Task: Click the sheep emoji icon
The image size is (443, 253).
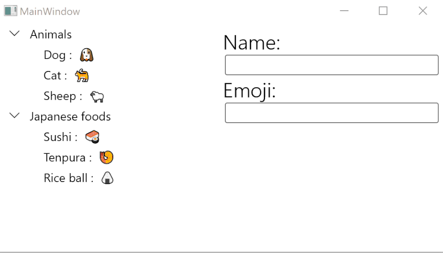Action: [x=97, y=96]
